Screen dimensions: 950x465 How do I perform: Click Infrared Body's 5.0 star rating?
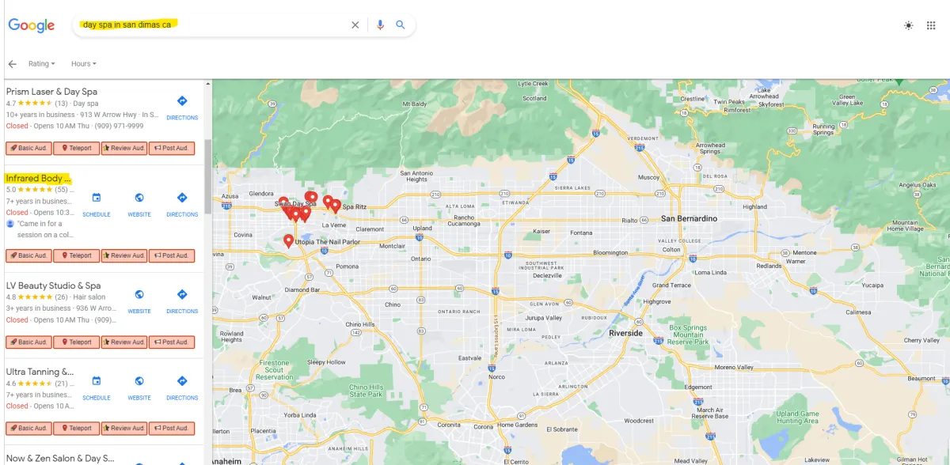[35, 190]
